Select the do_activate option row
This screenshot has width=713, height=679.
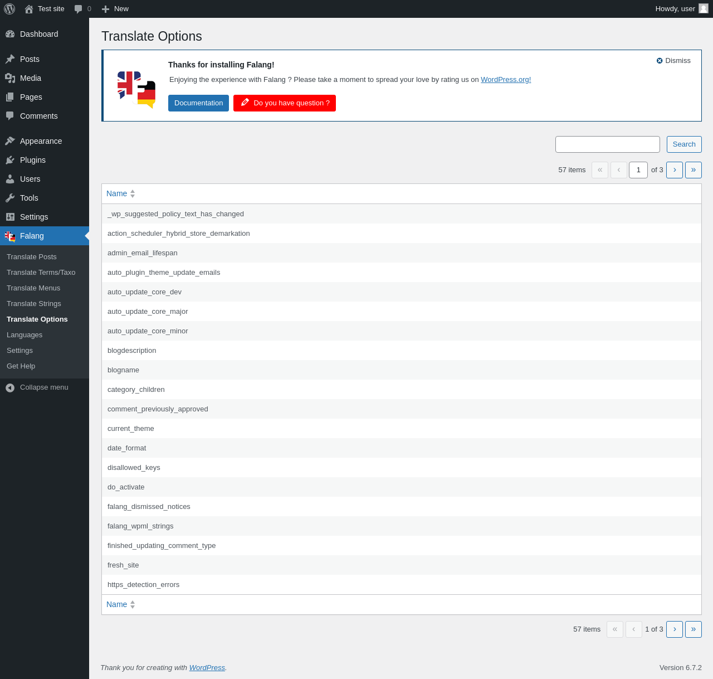point(402,487)
